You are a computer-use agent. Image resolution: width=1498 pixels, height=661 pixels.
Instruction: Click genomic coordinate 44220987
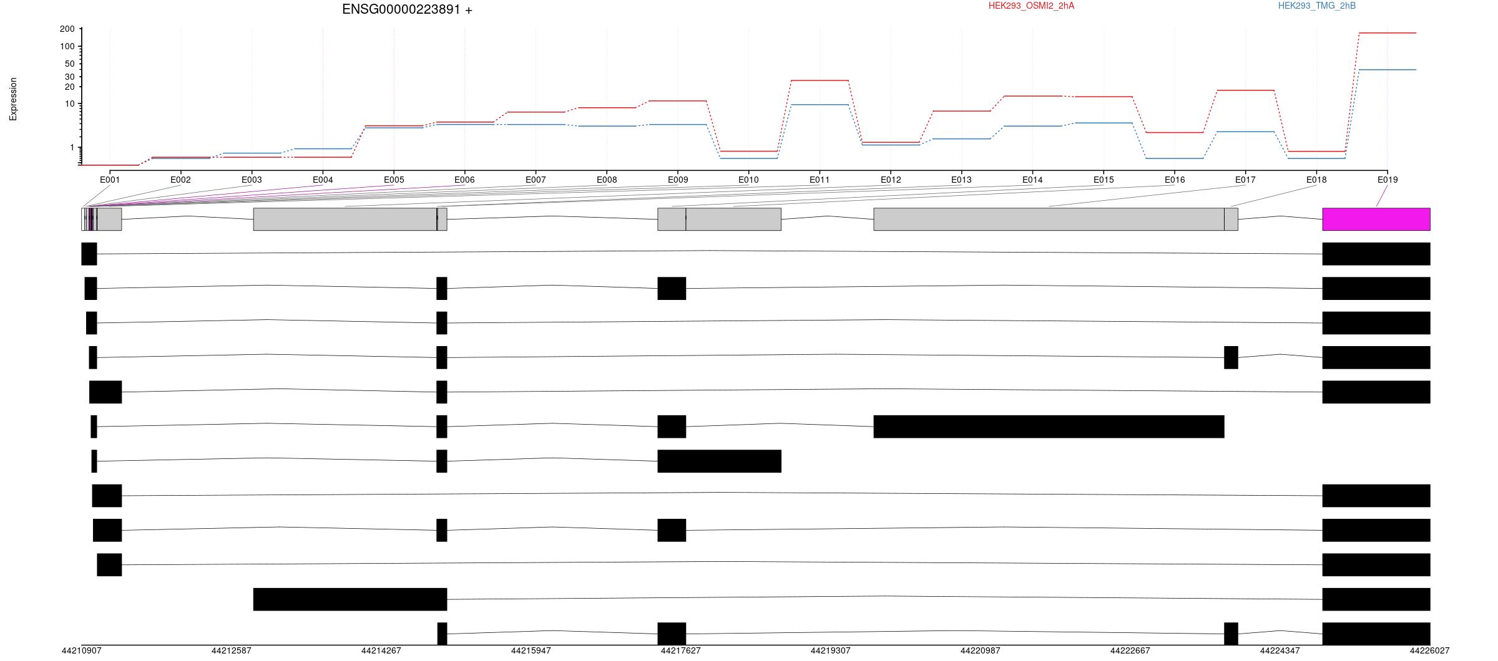tap(980, 651)
